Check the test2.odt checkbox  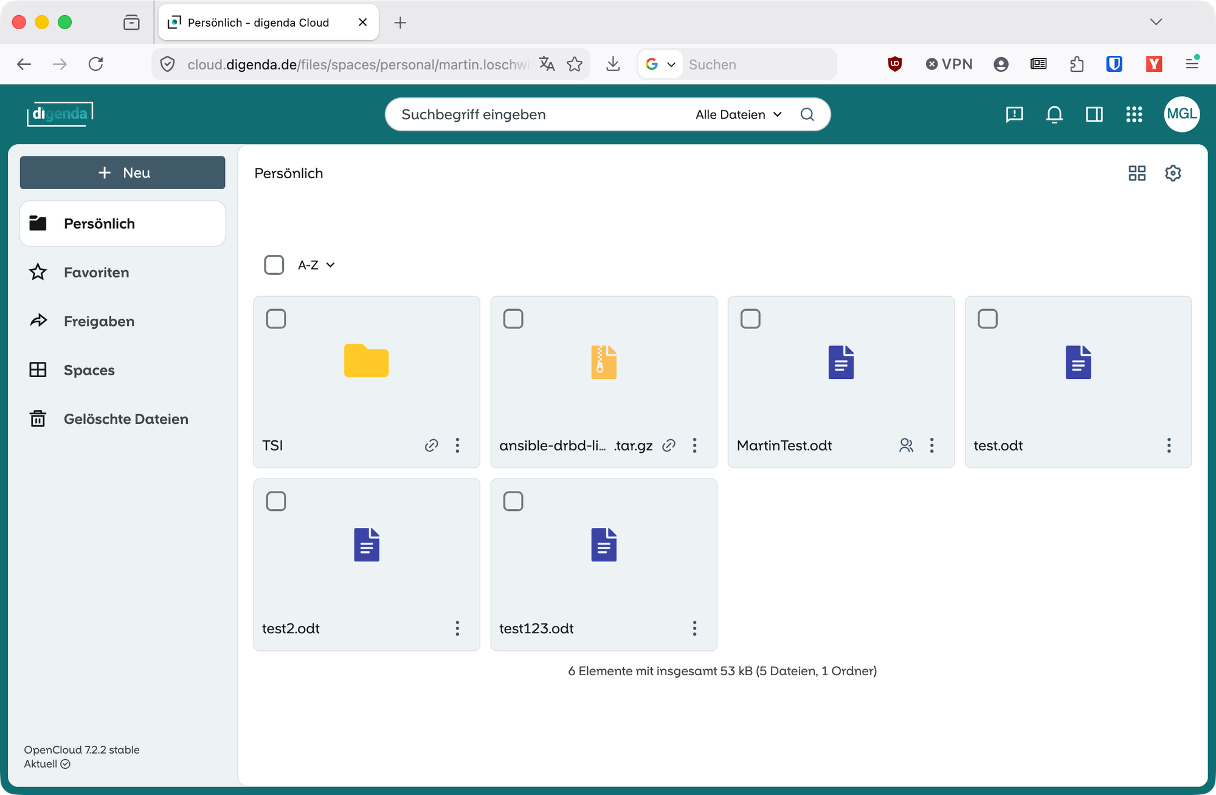coord(276,501)
